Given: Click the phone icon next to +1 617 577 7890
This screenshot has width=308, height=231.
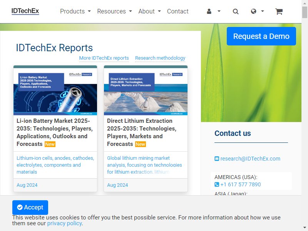Looking at the screenshot, I should pos(217,184).
